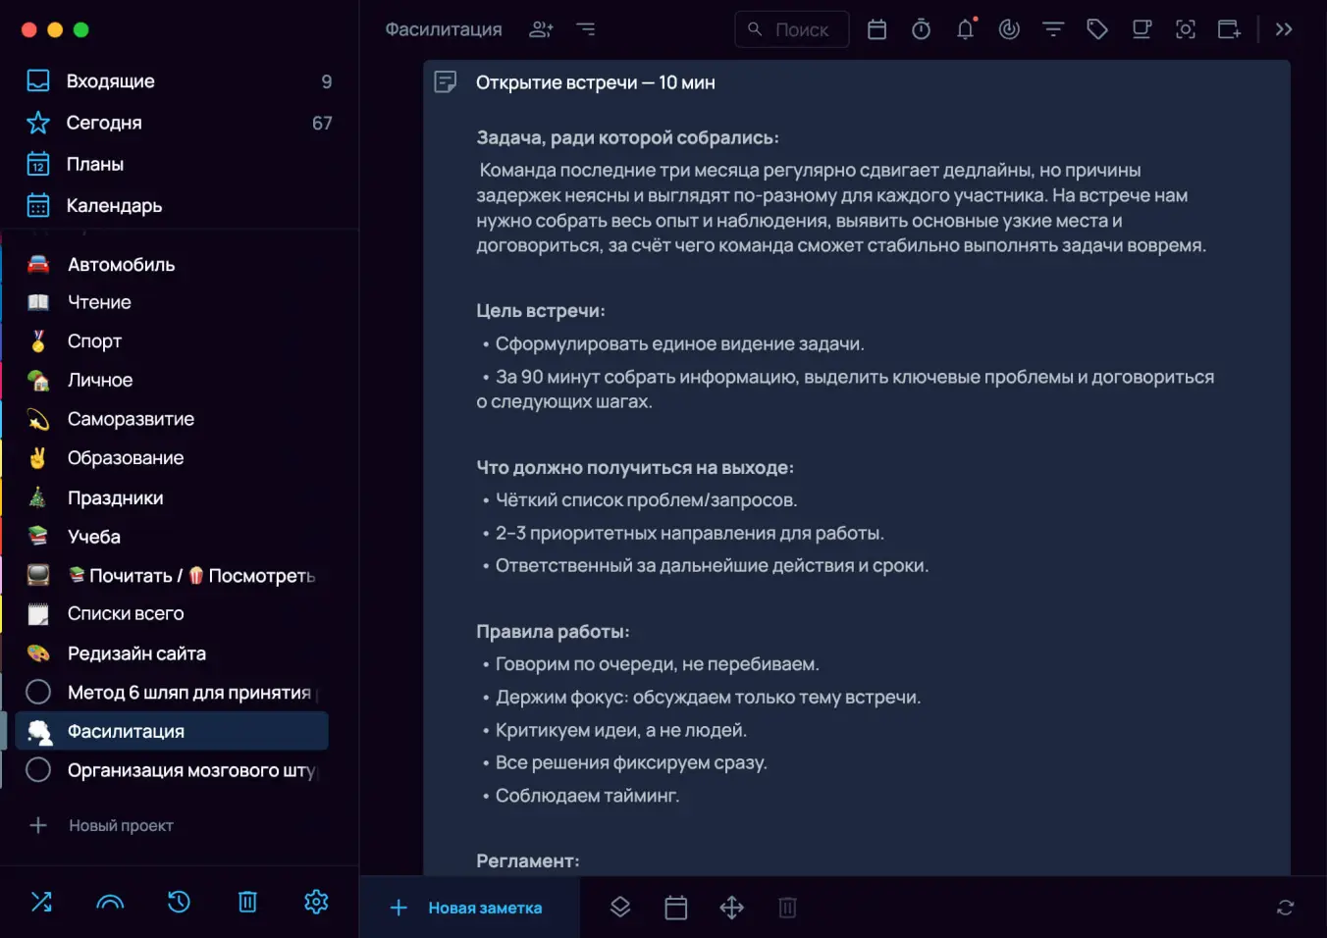1327x938 pixels.
Task: Click the calendar icon in the top toolbar
Action: 876,29
